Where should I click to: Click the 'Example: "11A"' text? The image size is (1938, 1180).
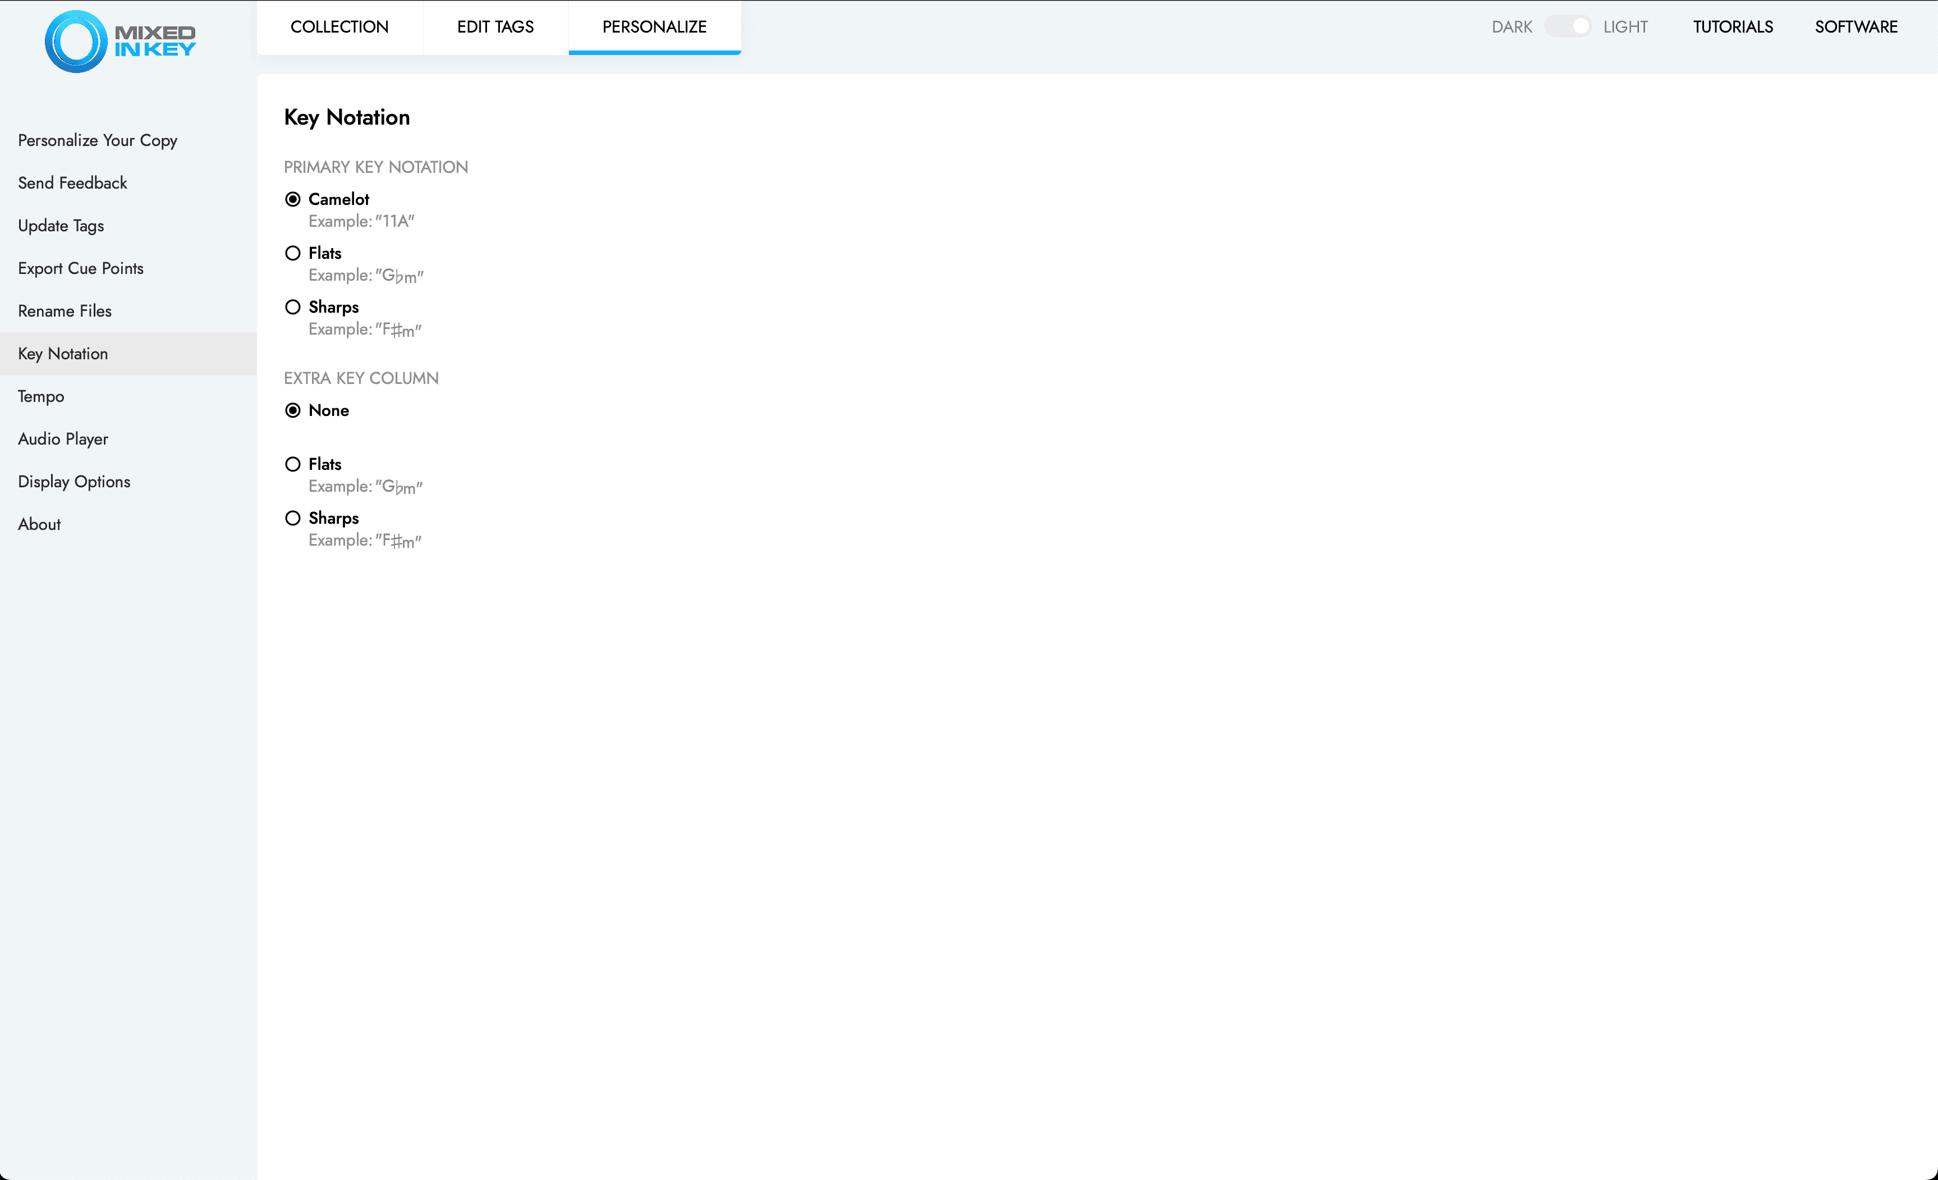(x=361, y=221)
